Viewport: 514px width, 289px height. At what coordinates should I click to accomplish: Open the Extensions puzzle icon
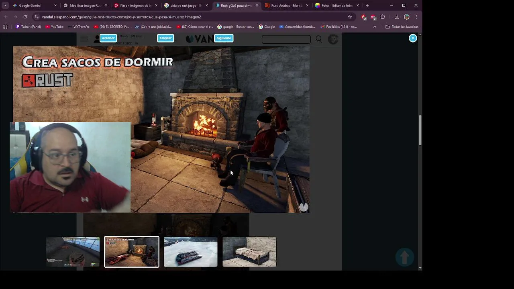383,17
